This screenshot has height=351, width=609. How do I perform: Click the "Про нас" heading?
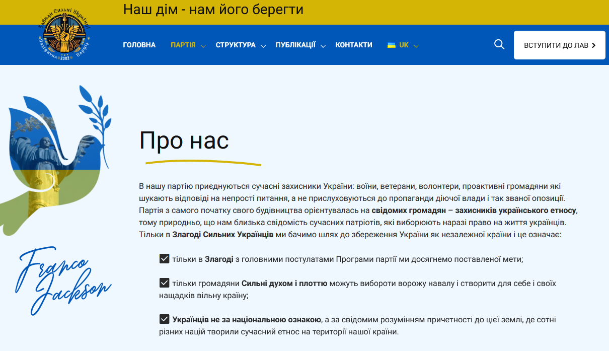click(x=184, y=141)
